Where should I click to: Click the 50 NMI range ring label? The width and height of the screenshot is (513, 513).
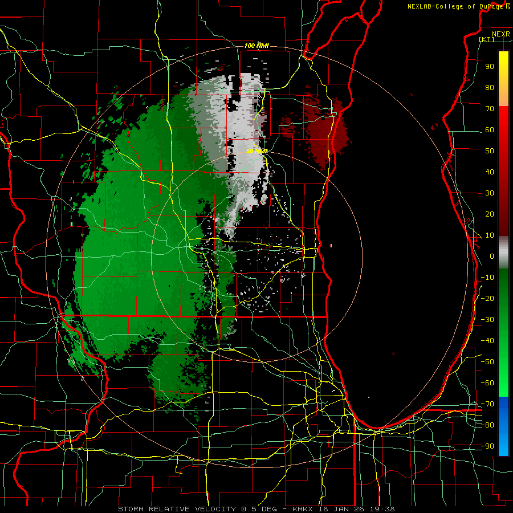(x=256, y=151)
